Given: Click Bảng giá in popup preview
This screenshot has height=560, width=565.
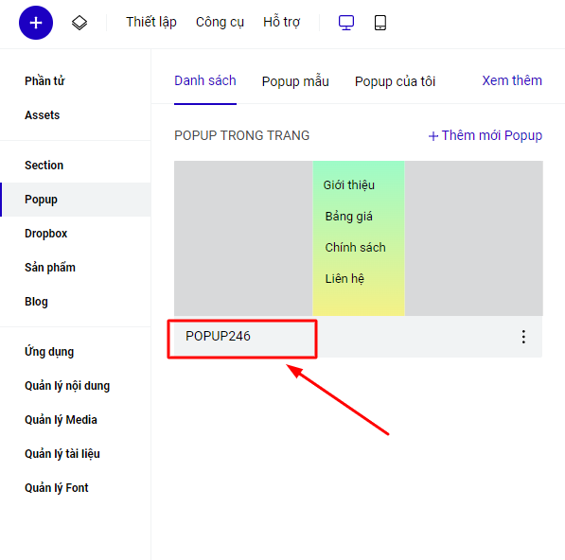Looking at the screenshot, I should 349,217.
